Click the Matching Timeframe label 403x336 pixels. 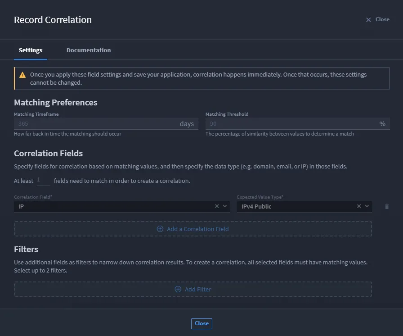pos(36,114)
